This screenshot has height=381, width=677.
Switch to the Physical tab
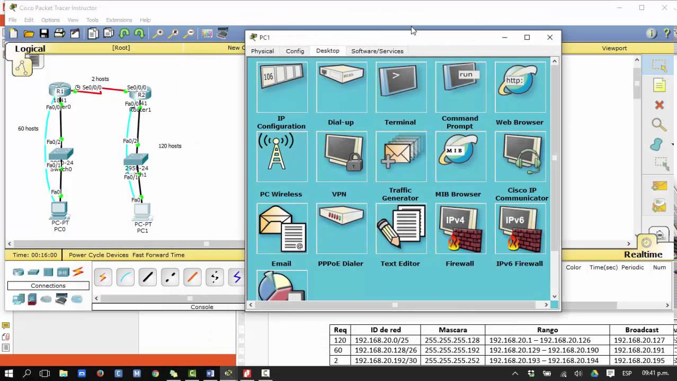tap(262, 51)
